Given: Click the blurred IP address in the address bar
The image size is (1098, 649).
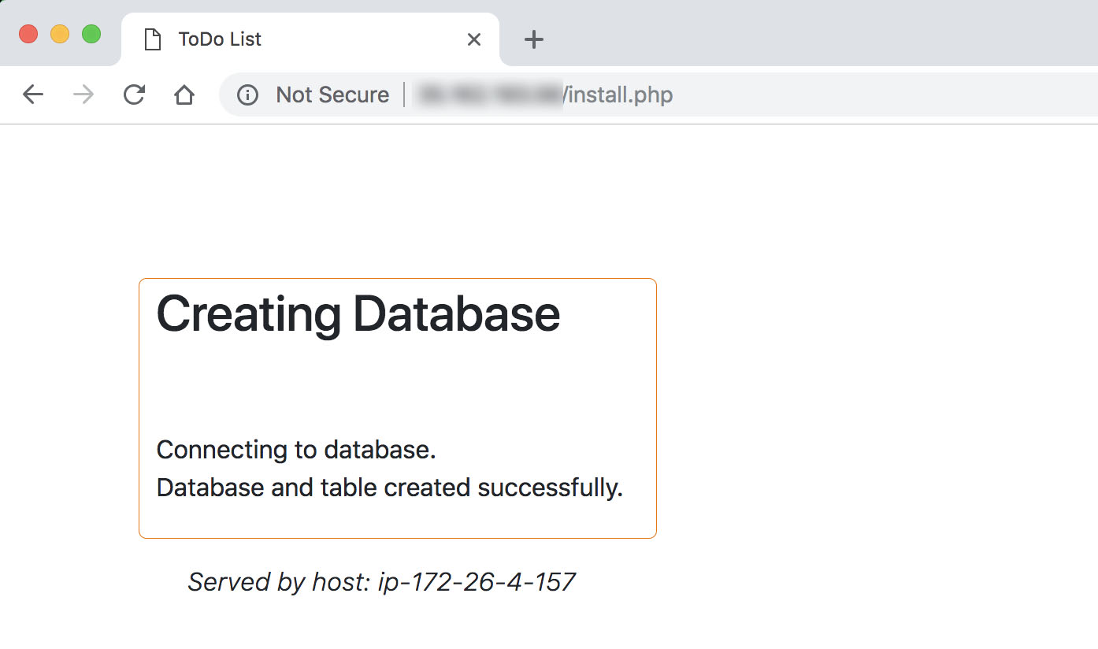Looking at the screenshot, I should [x=490, y=95].
